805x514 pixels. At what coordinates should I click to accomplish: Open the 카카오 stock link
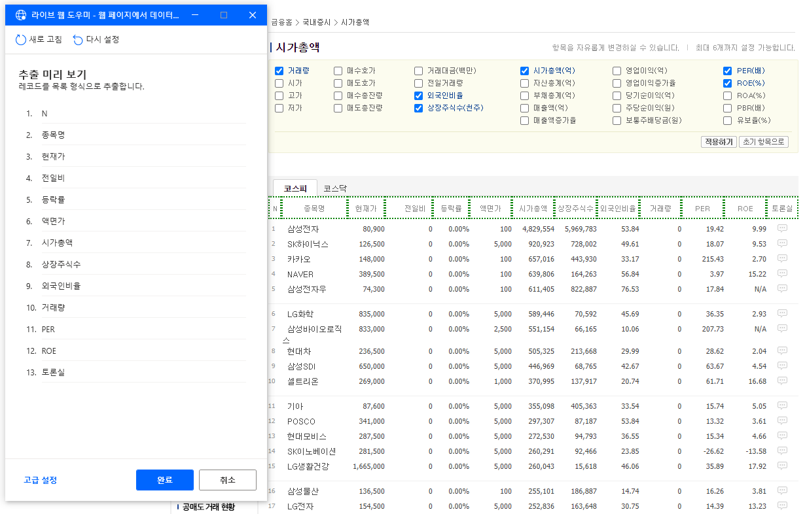coord(299,259)
